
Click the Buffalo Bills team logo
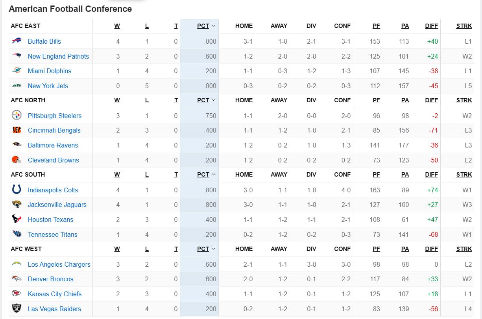(x=17, y=41)
